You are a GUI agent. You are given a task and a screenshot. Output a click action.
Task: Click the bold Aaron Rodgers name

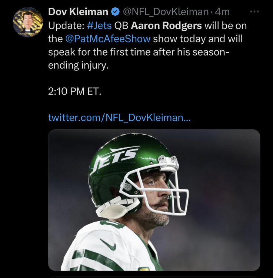pyautogui.click(x=166, y=26)
